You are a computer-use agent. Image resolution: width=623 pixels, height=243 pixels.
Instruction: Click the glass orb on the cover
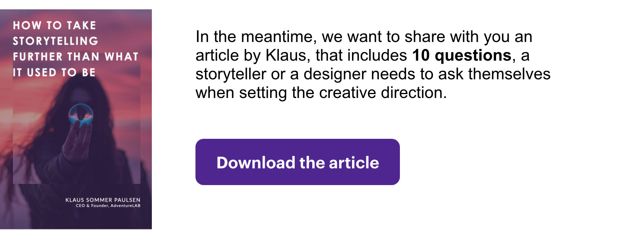[x=81, y=115]
